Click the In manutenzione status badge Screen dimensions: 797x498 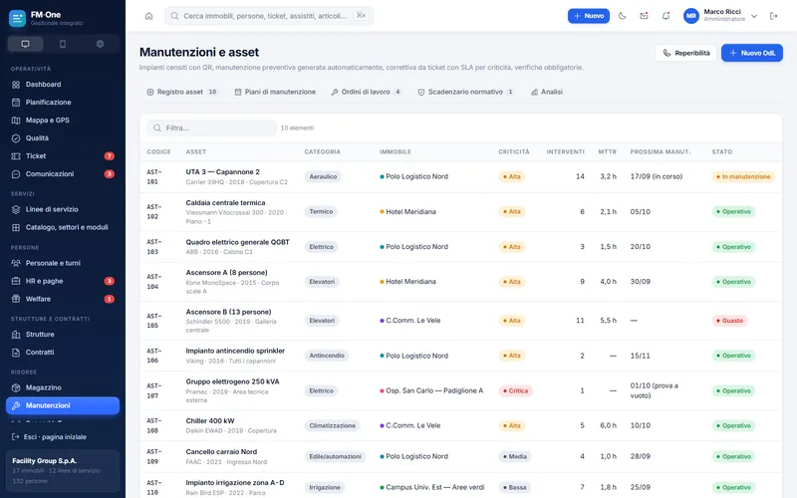coord(742,177)
